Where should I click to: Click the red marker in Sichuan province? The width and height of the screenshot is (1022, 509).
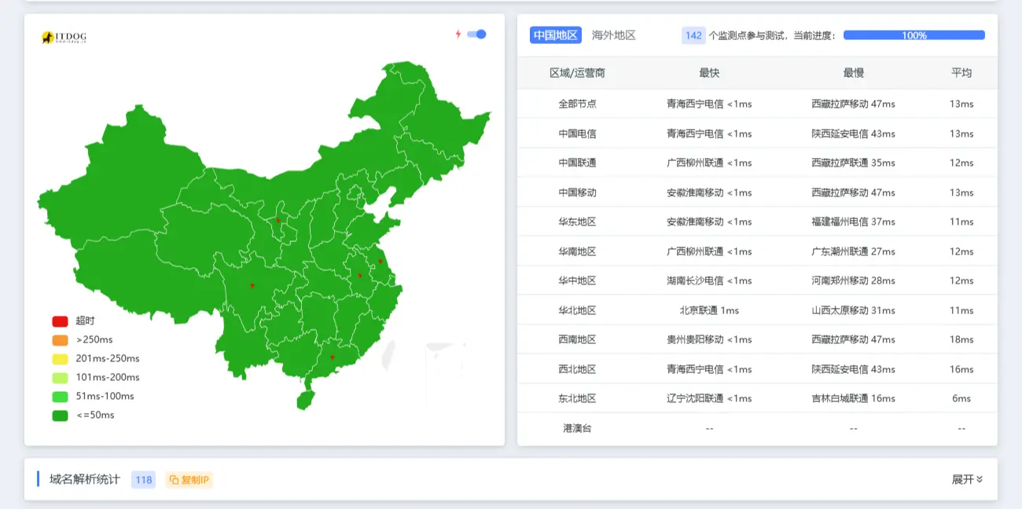coord(253,285)
